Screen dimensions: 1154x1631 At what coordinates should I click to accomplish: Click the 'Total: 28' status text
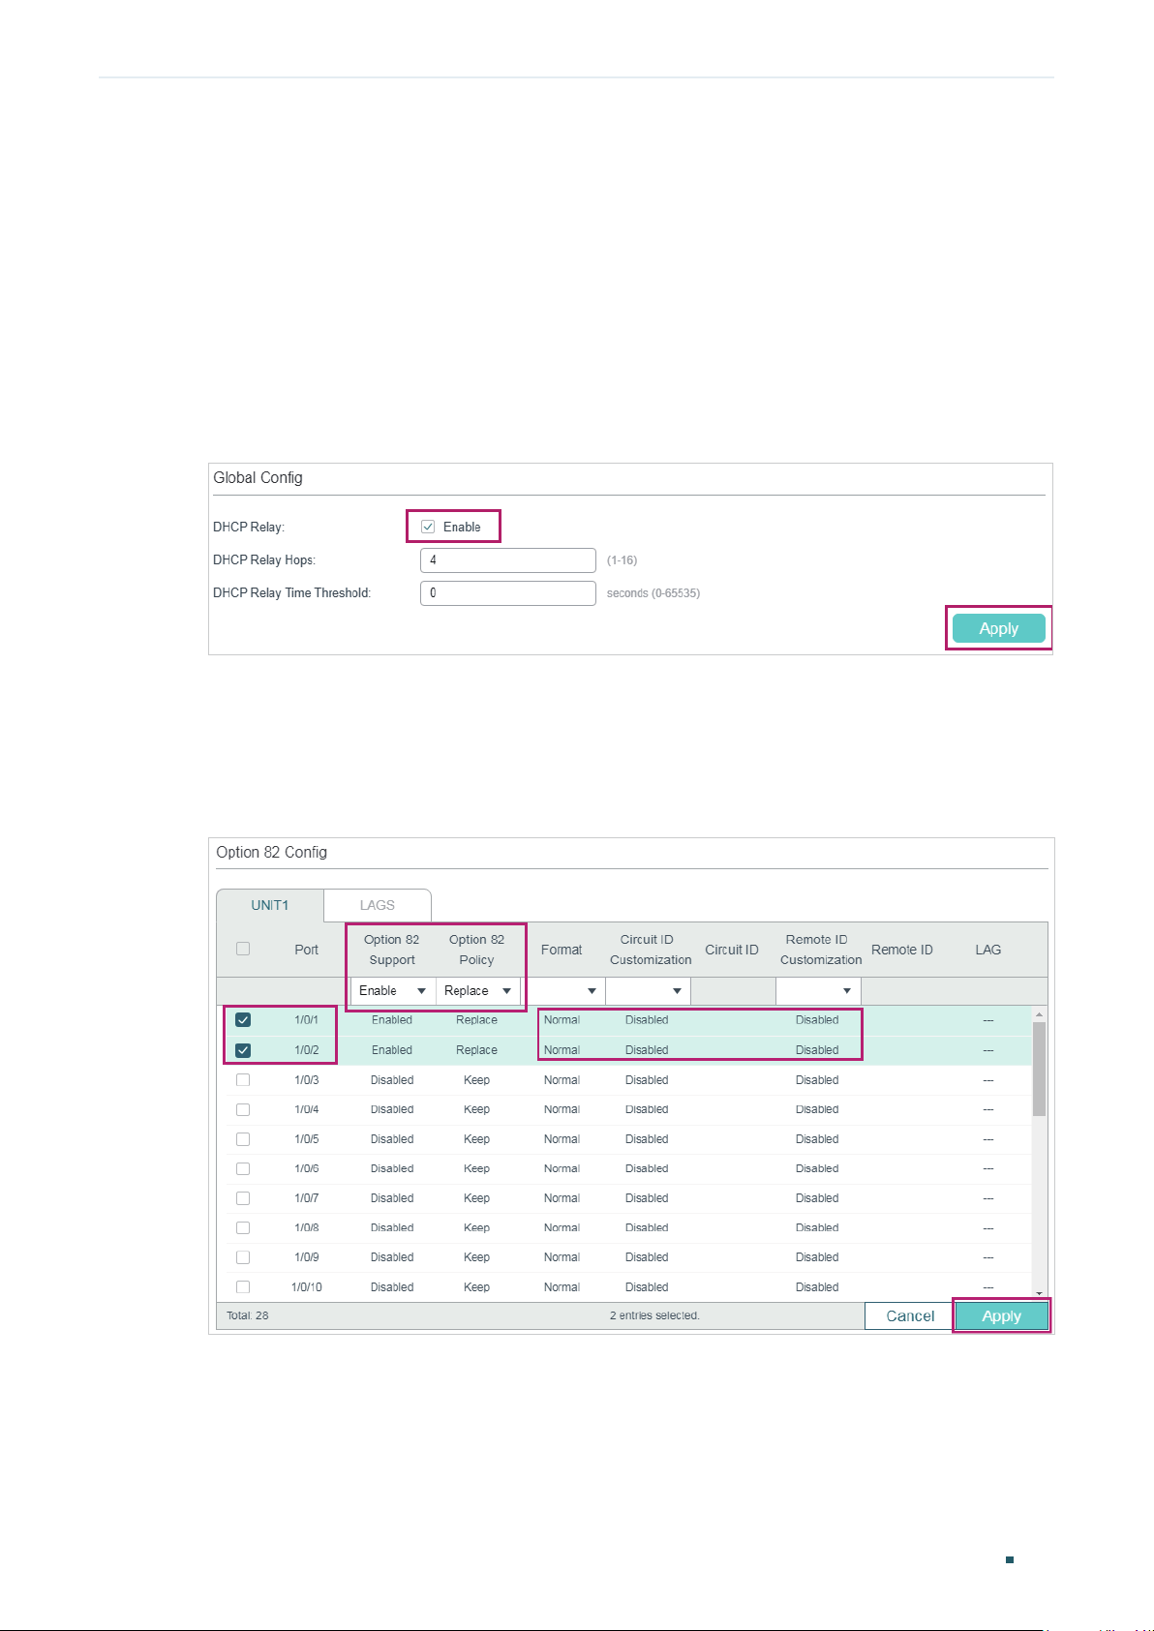pyautogui.click(x=248, y=1315)
